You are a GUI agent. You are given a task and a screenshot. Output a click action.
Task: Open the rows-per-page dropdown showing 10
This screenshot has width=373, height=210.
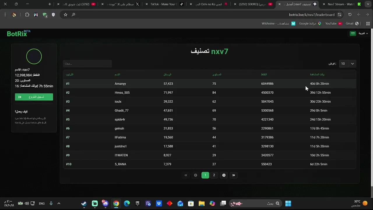[348, 64]
